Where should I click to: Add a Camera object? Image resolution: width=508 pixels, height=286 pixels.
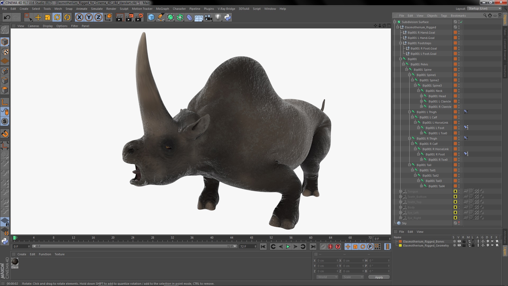point(208,17)
